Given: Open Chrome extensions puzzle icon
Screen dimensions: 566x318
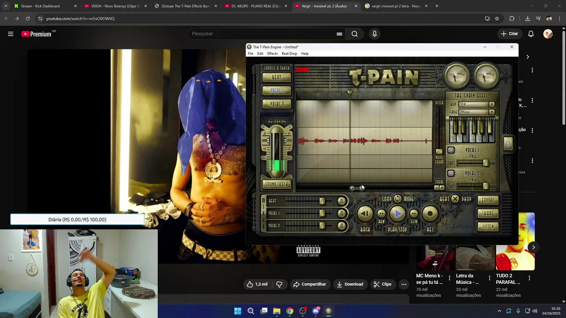Looking at the screenshot, I should point(512,19).
